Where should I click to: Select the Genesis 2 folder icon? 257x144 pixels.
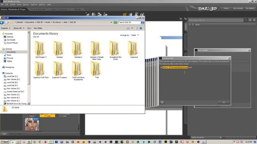click(x=77, y=48)
